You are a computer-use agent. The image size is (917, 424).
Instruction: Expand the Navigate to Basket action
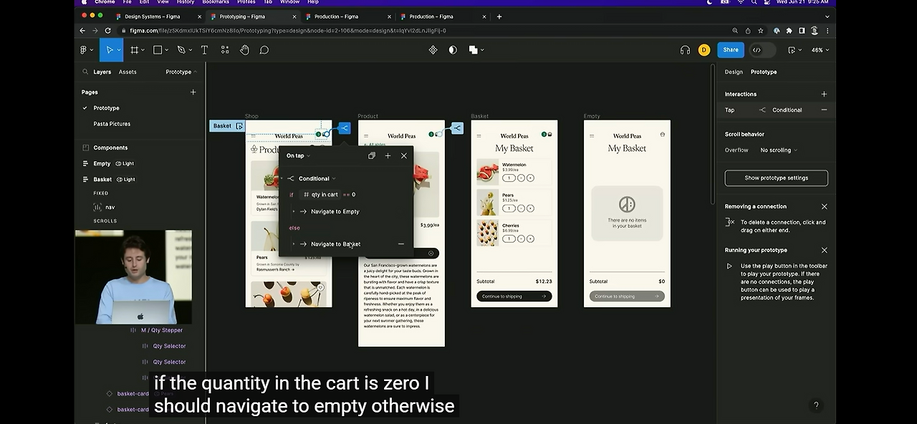point(293,244)
